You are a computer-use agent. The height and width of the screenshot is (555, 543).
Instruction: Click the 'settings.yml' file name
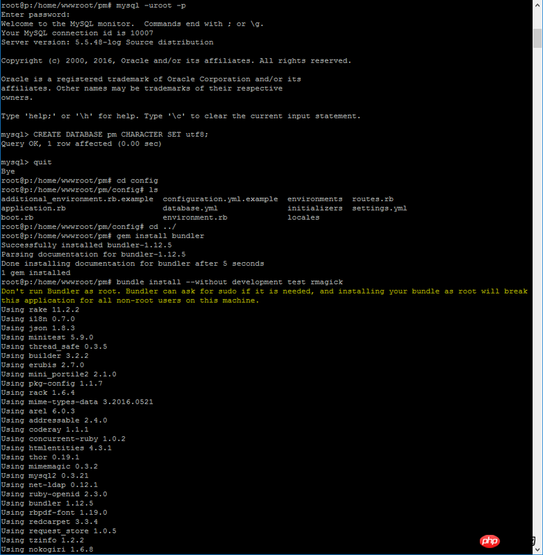(x=379, y=208)
